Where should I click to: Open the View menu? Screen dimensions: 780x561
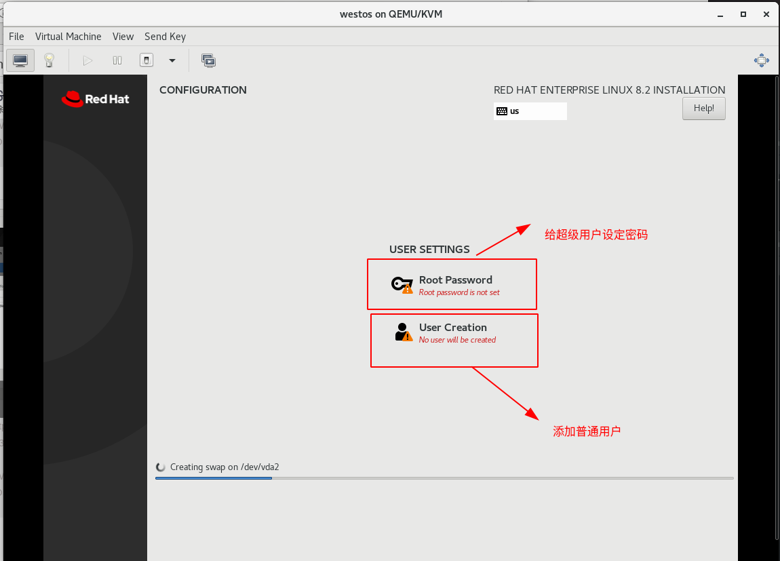click(x=123, y=37)
